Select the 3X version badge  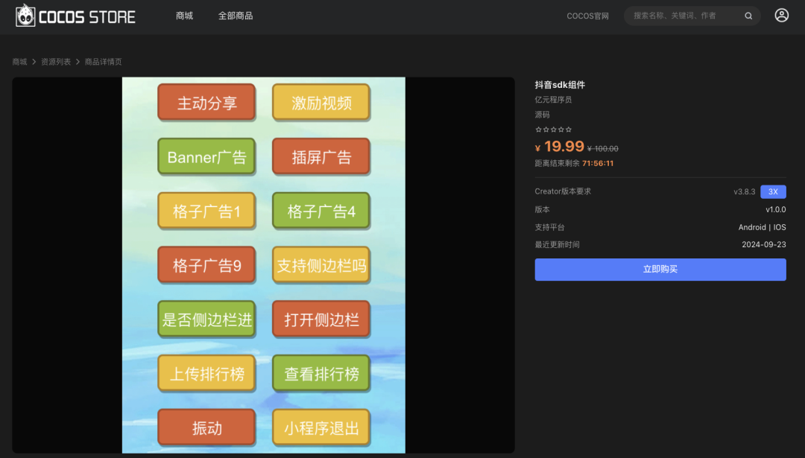773,192
